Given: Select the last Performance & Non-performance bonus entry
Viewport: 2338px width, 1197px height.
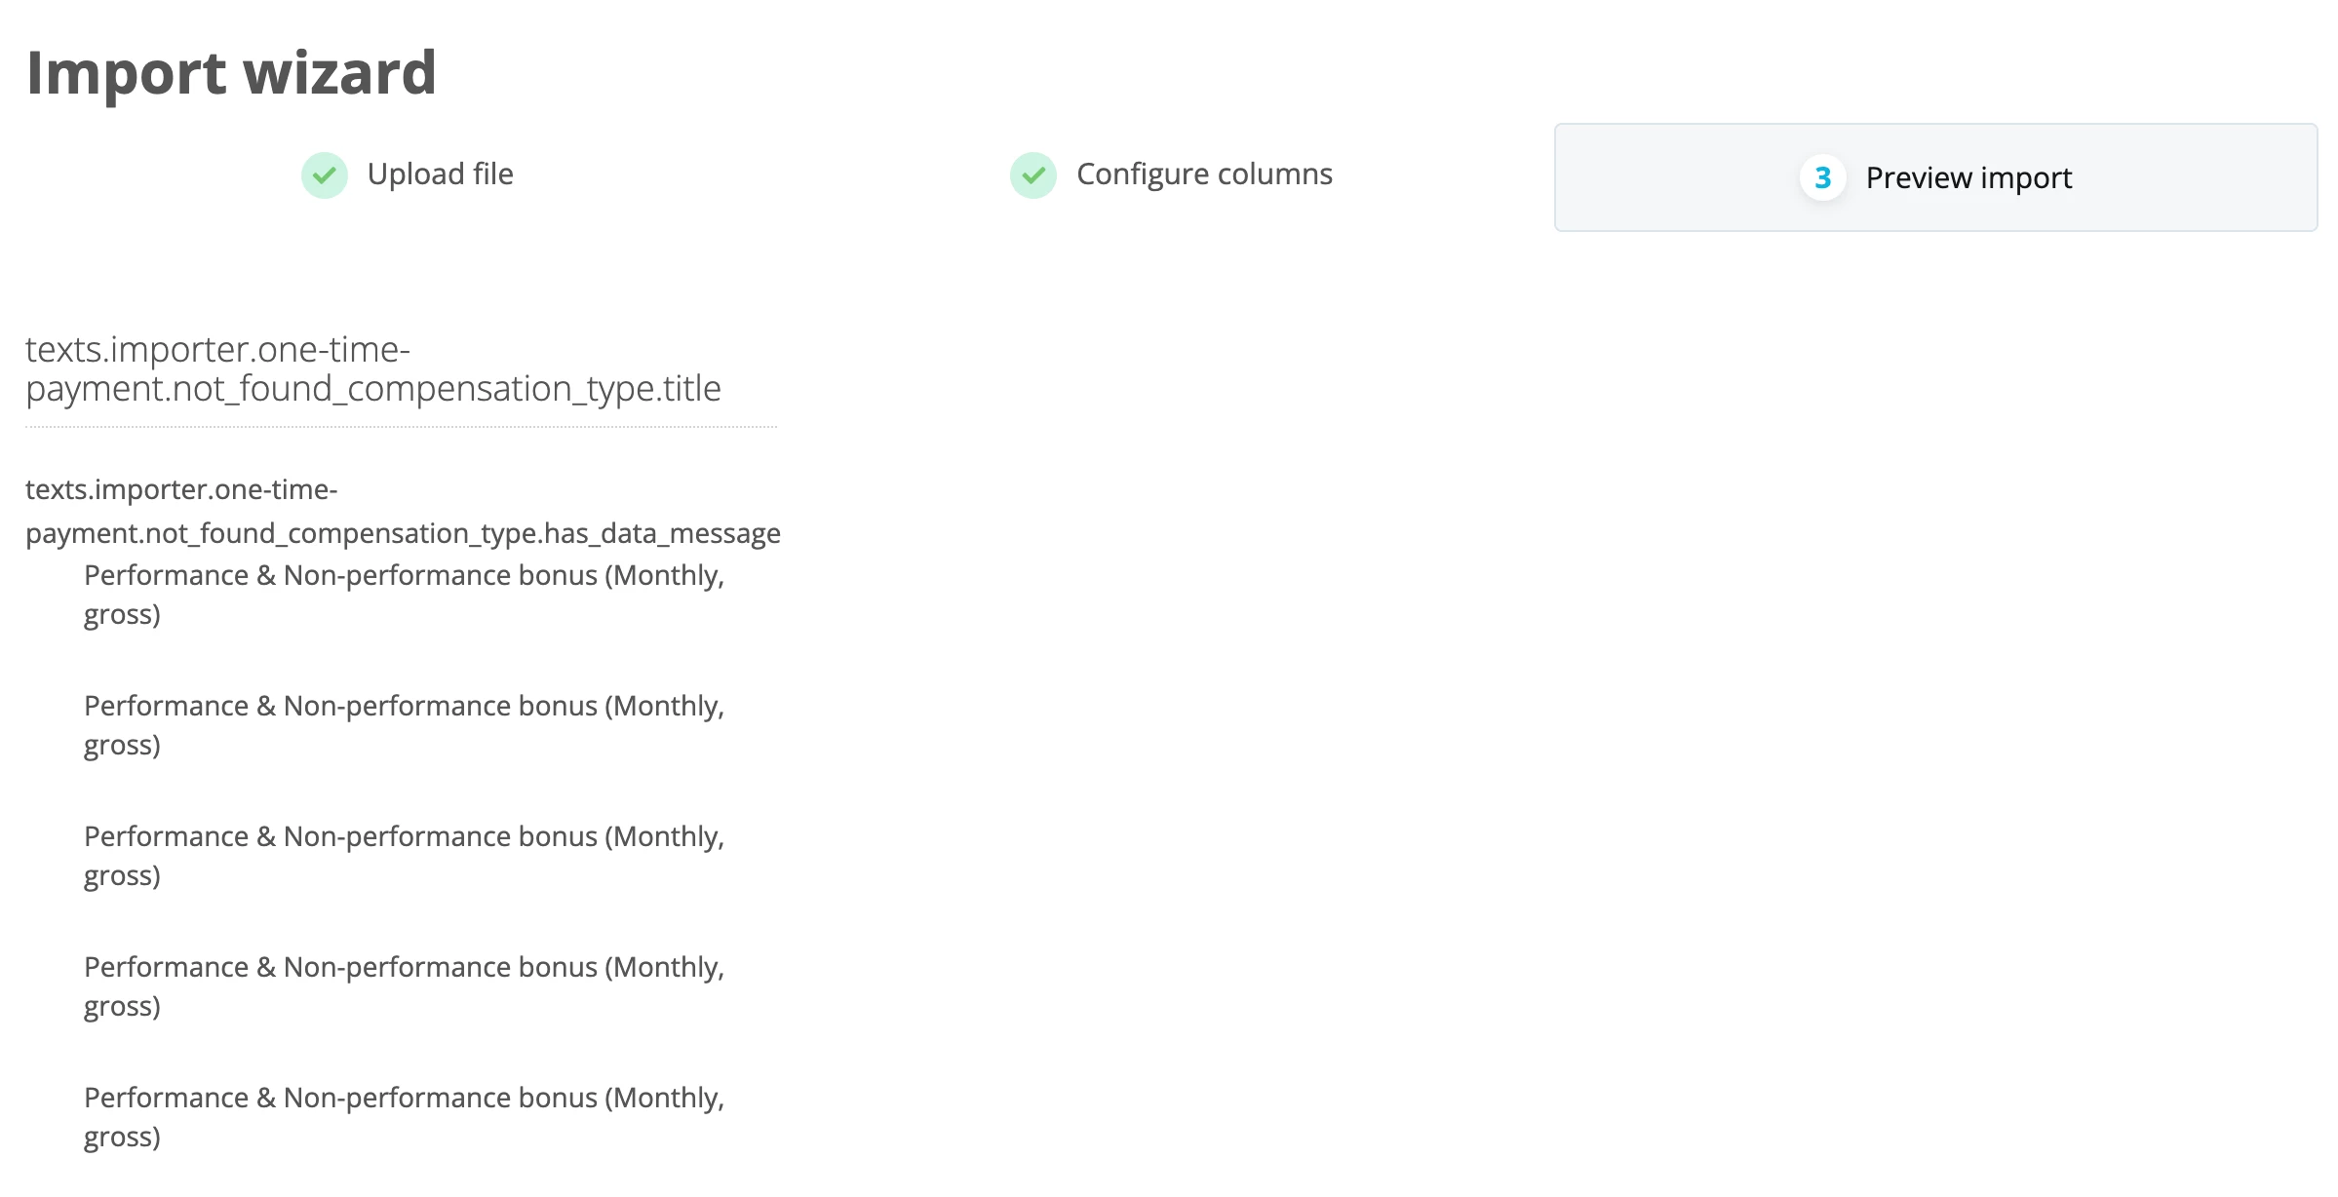Looking at the screenshot, I should pyautogui.click(x=404, y=1117).
